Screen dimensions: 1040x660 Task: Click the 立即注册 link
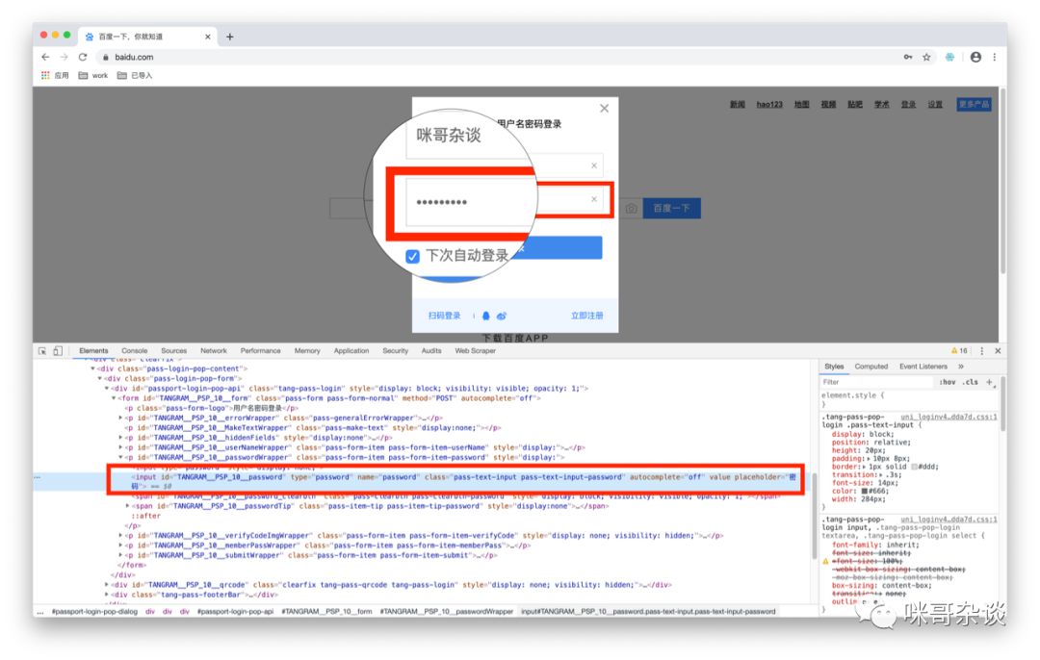point(587,317)
